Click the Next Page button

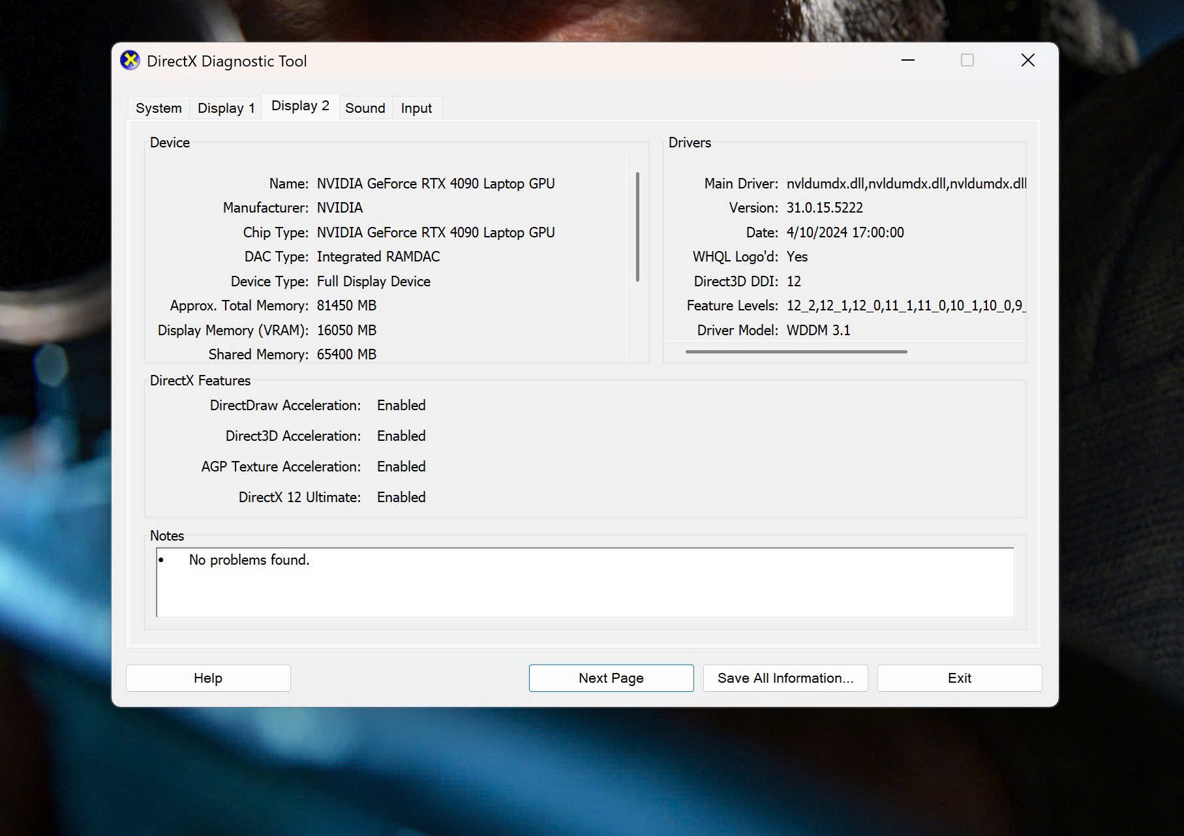coord(611,678)
